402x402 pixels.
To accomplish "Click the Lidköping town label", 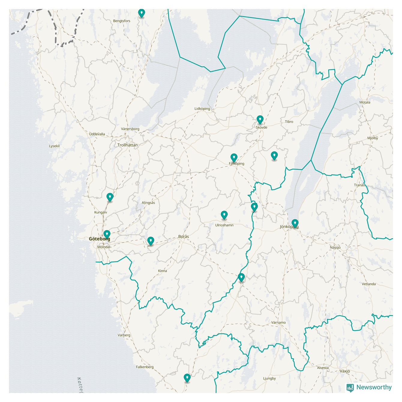I will [202, 109].
